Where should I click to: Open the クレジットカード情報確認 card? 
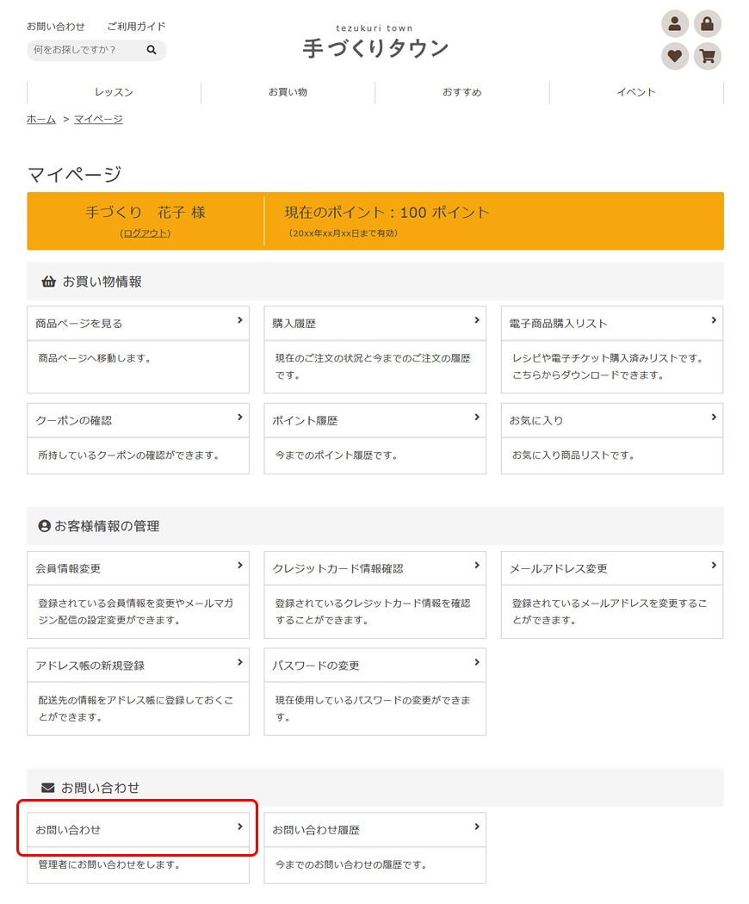point(374,569)
